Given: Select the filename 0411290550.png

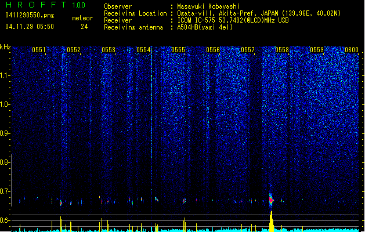Looking at the screenshot, I should (30, 15).
